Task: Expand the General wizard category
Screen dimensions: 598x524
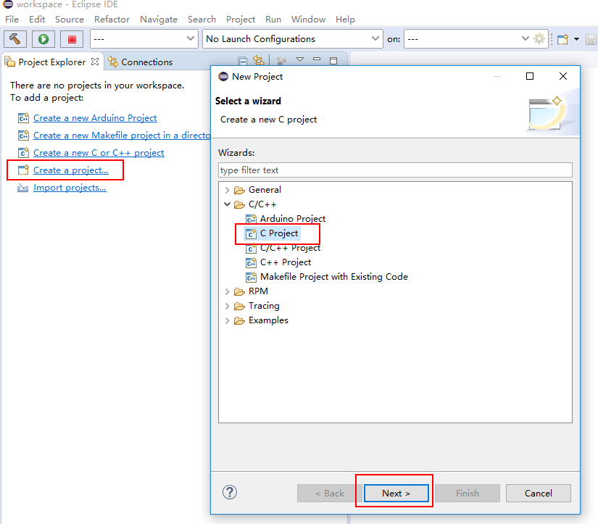Action: coord(228,190)
